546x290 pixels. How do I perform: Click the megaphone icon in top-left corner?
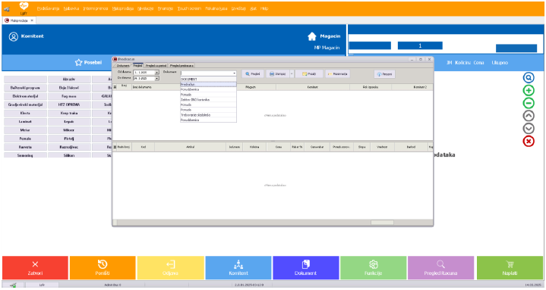pos(7,9)
